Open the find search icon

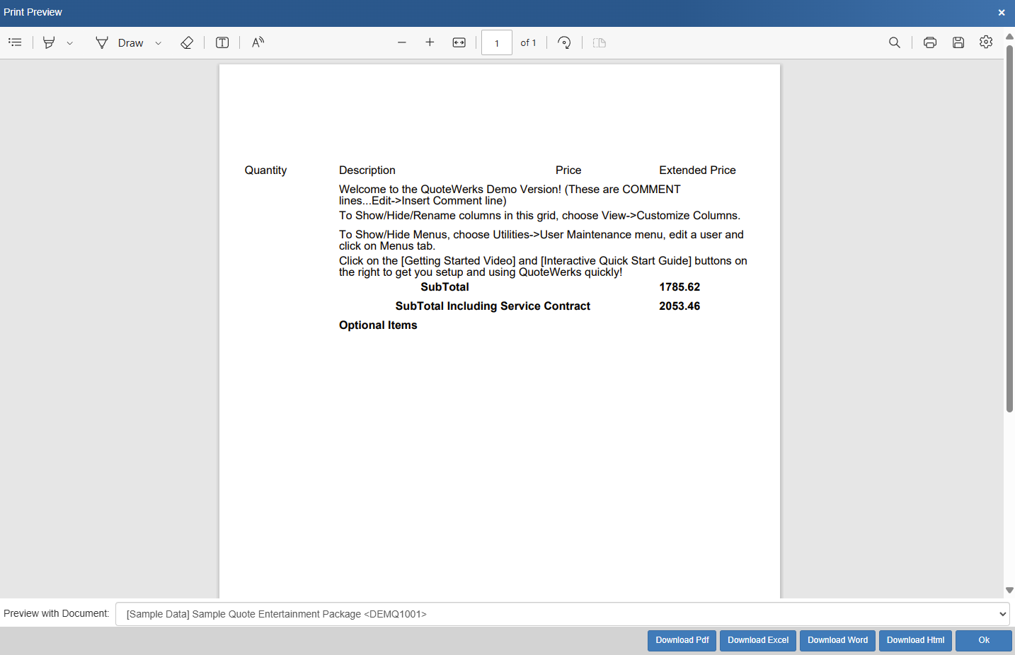895,42
